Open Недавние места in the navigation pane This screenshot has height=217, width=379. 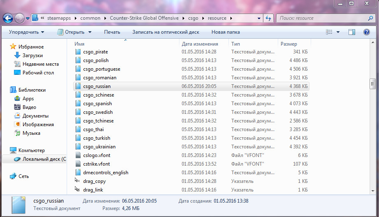tap(40, 64)
